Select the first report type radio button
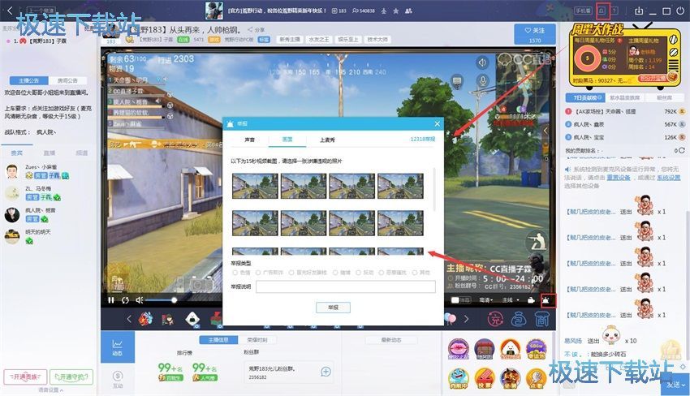The image size is (690, 396). tap(235, 273)
